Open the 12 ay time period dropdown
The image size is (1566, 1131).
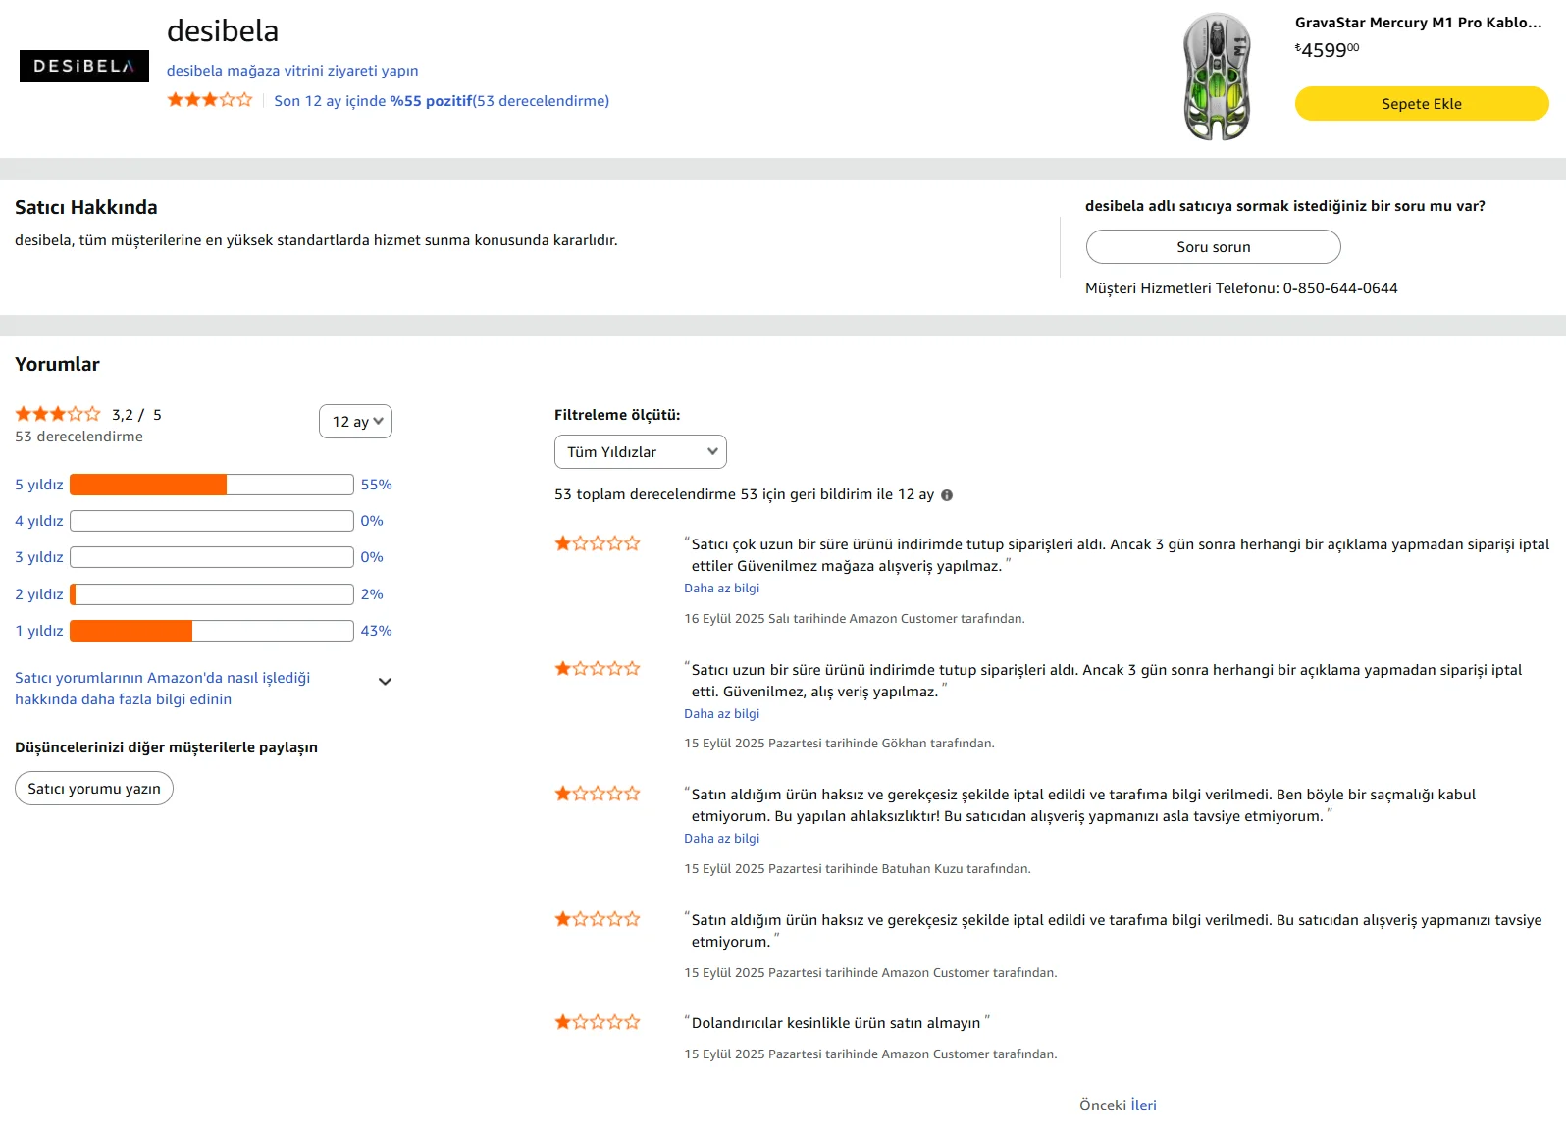pos(355,421)
